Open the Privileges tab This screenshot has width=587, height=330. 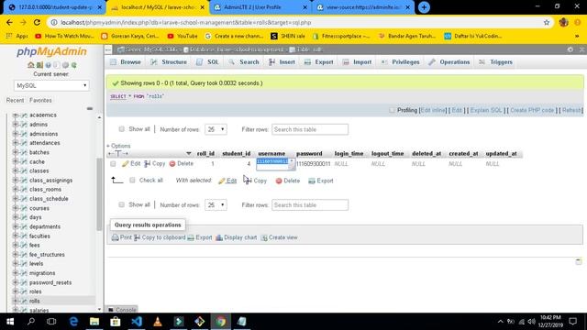[401, 62]
